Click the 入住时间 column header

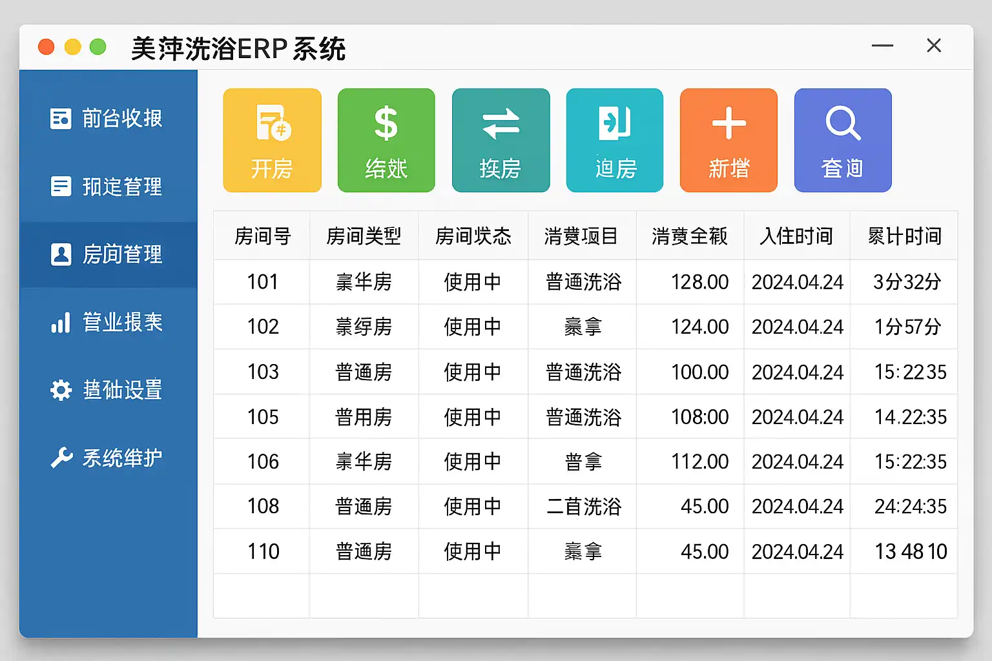click(x=796, y=236)
